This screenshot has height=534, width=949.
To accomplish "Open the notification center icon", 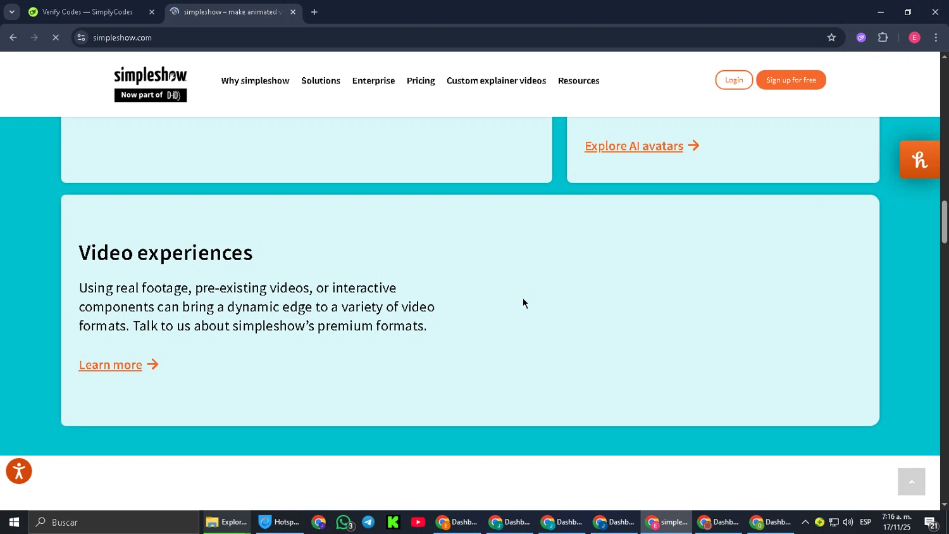I will (x=931, y=523).
